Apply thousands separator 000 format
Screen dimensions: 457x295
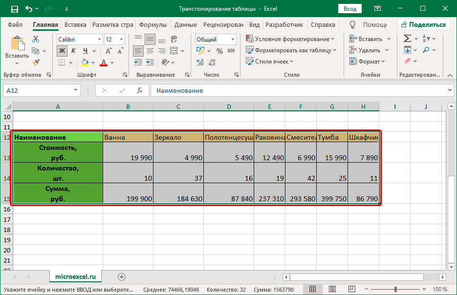click(231, 51)
